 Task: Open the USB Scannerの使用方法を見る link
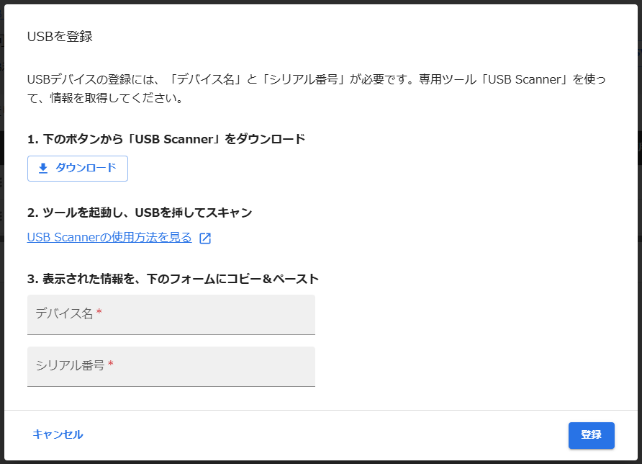pyautogui.click(x=109, y=237)
